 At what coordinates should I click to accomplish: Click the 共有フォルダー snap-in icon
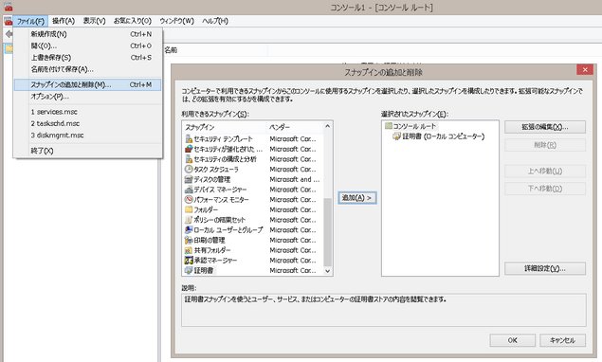(189, 250)
